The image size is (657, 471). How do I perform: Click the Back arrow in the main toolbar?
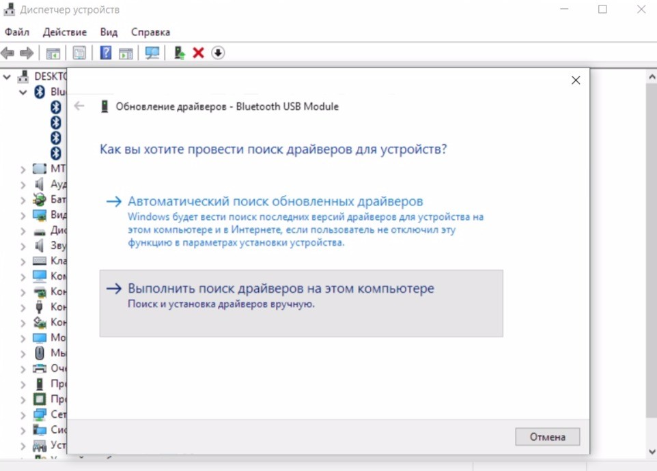coord(8,53)
